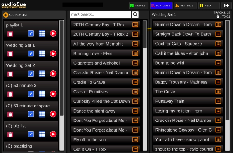Click list icon for Fly off to the sun

click(x=135, y=140)
